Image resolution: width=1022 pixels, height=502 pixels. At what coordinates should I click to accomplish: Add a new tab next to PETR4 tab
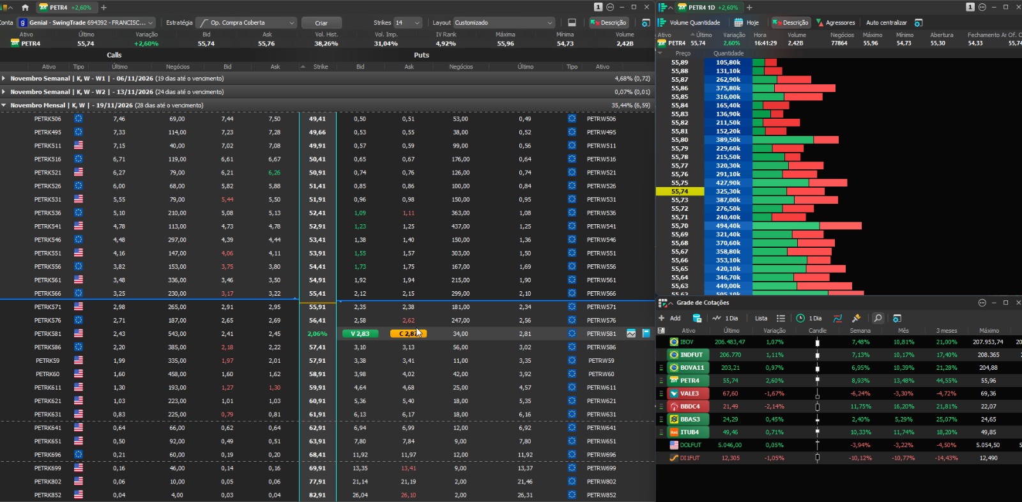coord(103,8)
